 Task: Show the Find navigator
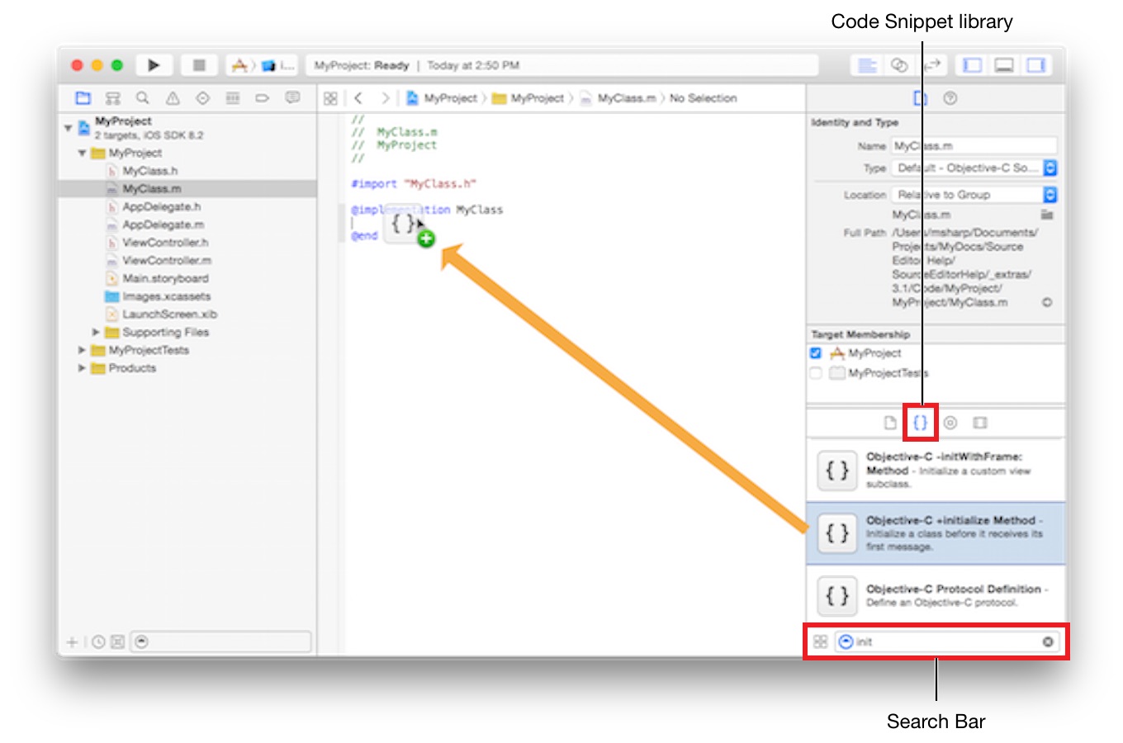pos(143,98)
